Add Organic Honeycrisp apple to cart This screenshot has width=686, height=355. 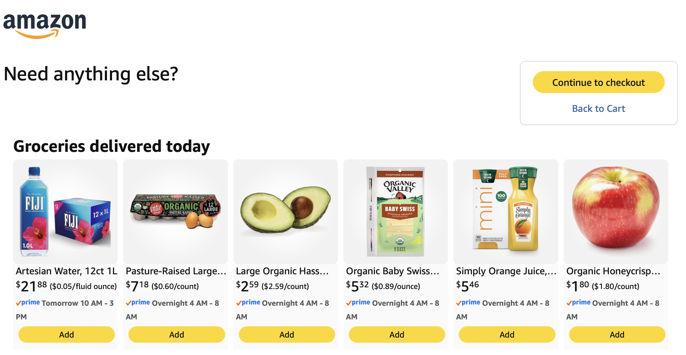617,334
